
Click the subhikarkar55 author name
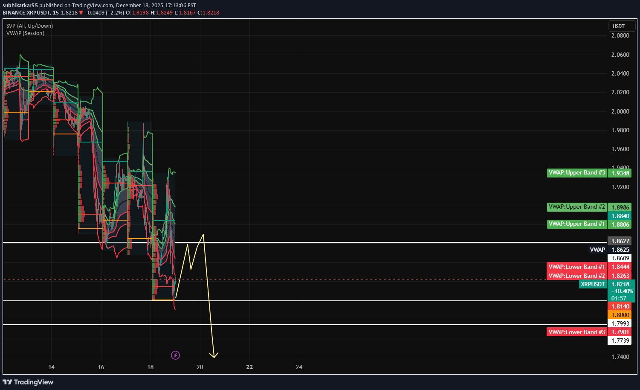pyautogui.click(x=20, y=6)
